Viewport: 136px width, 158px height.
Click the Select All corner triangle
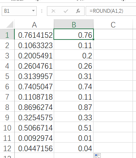(x=10, y=24)
